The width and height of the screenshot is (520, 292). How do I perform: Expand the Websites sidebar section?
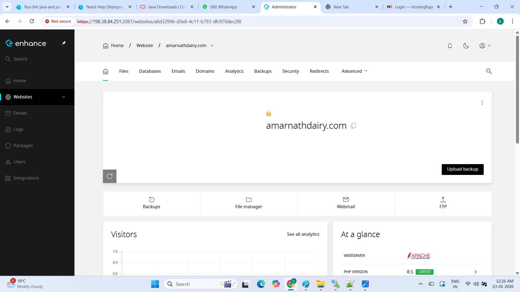(64, 97)
